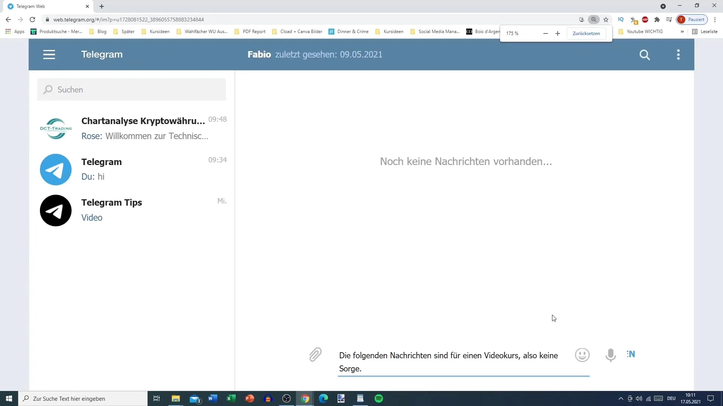
Task: Record a voice message with microphone
Action: 610,355
